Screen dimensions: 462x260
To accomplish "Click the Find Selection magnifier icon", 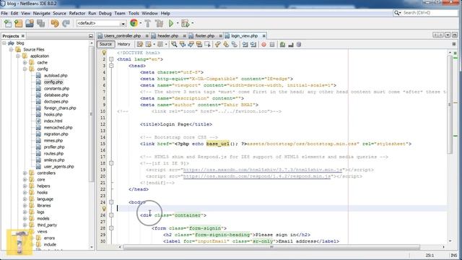I will (174, 45).
